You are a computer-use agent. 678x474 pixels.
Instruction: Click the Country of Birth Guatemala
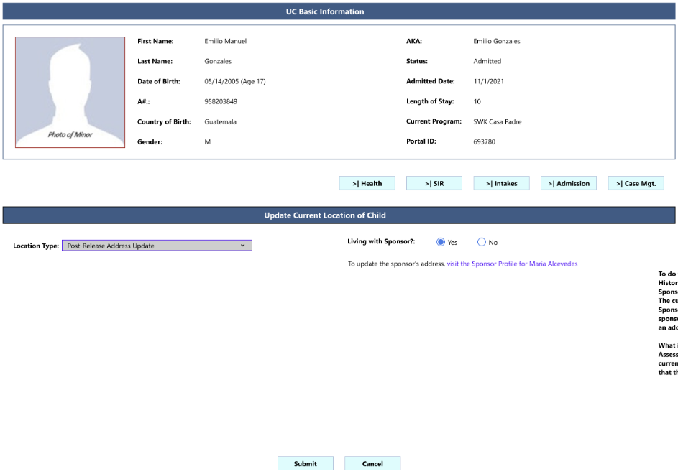220,122
